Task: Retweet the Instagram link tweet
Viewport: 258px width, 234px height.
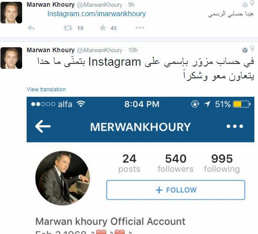Action: point(68,28)
